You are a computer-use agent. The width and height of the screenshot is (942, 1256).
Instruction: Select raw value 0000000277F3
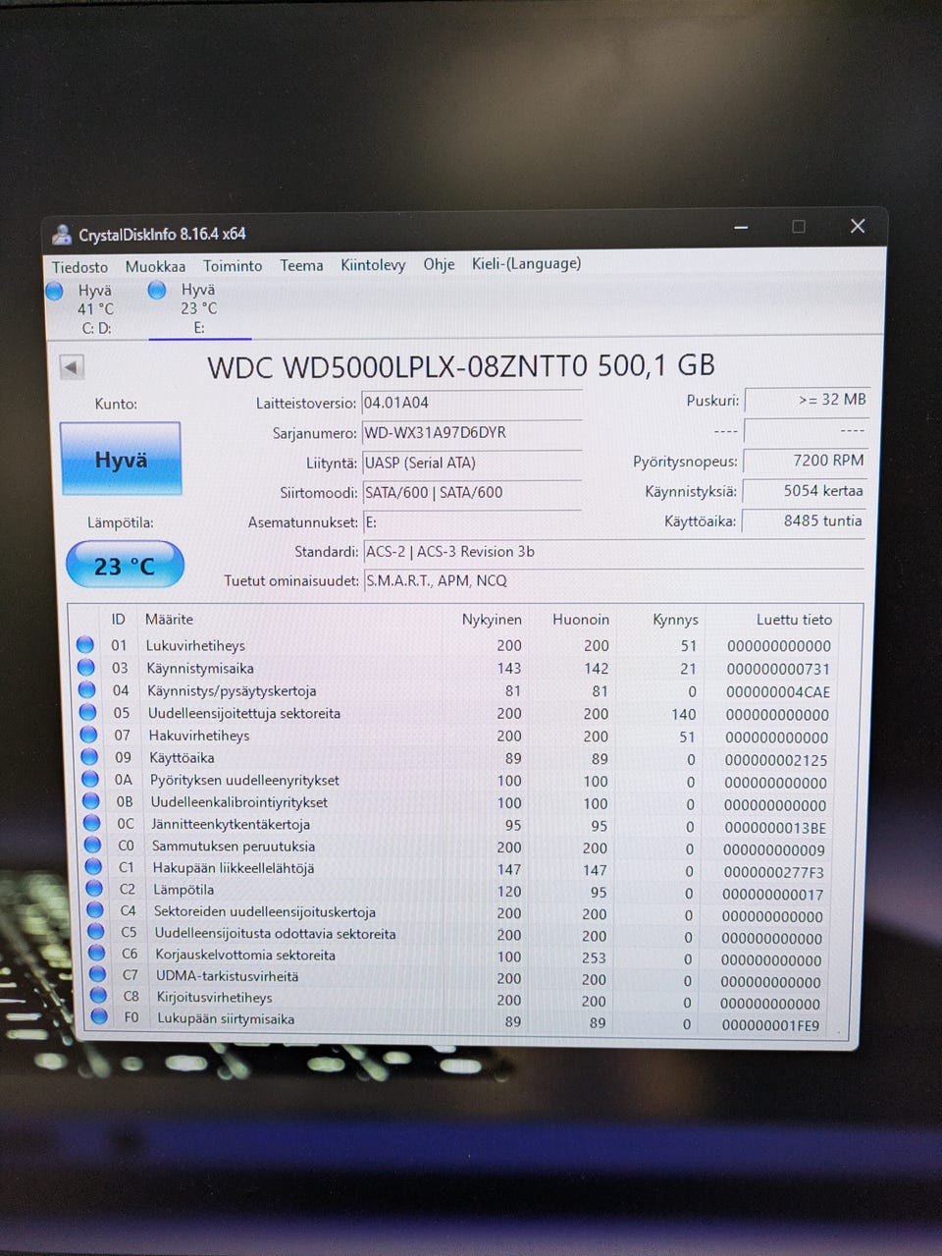(x=774, y=872)
